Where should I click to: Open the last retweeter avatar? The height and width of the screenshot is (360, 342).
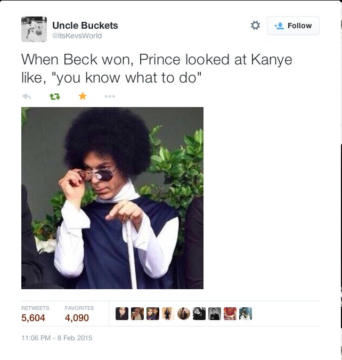pyautogui.click(x=246, y=314)
